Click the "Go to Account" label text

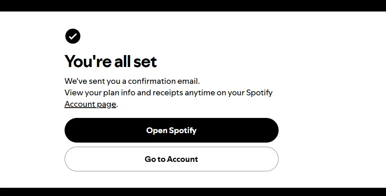click(x=171, y=159)
